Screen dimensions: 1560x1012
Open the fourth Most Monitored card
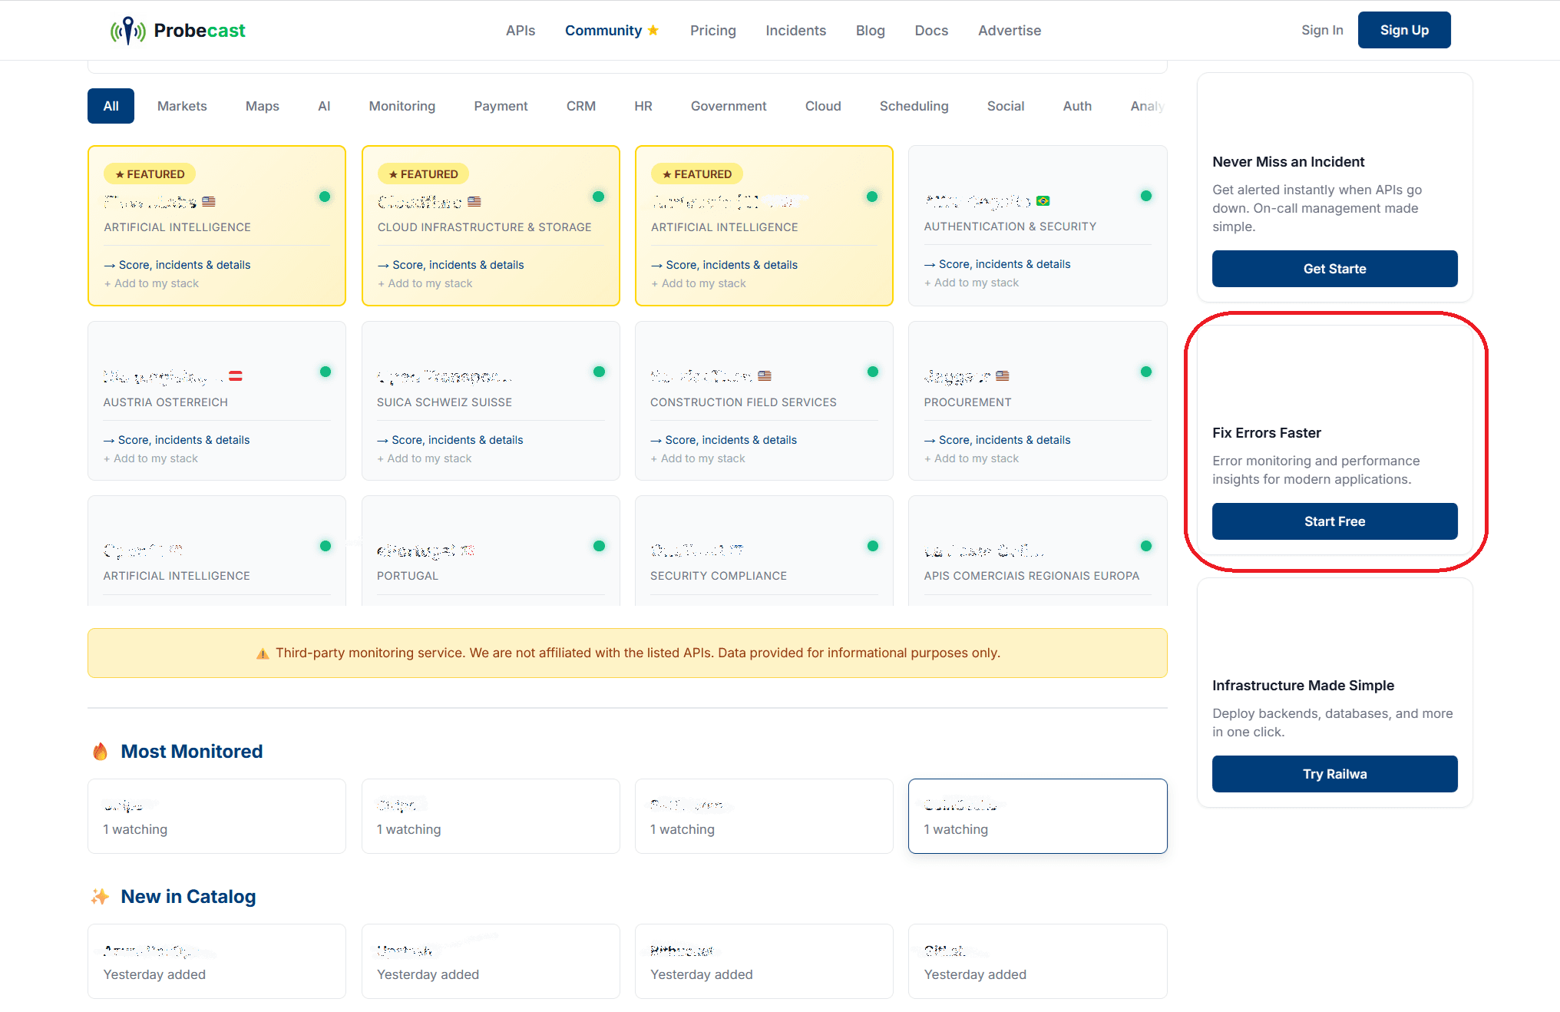pyautogui.click(x=1036, y=816)
